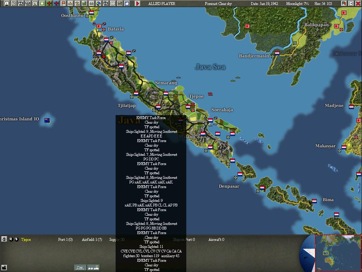Click 'PG PG PG BB DD BB' ship list
Image resolution: width=362 pixels, height=272 pixels.
click(x=151, y=228)
